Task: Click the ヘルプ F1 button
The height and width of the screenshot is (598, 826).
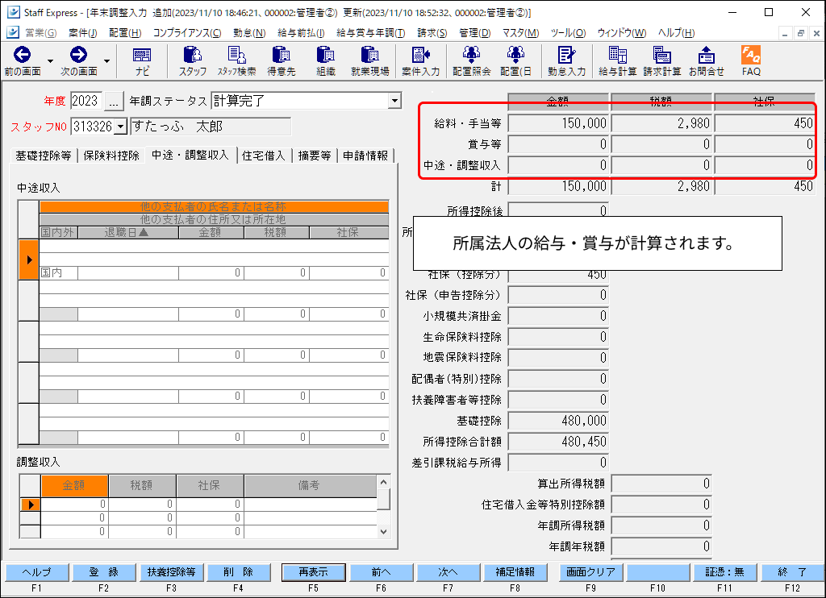Action: (x=37, y=572)
